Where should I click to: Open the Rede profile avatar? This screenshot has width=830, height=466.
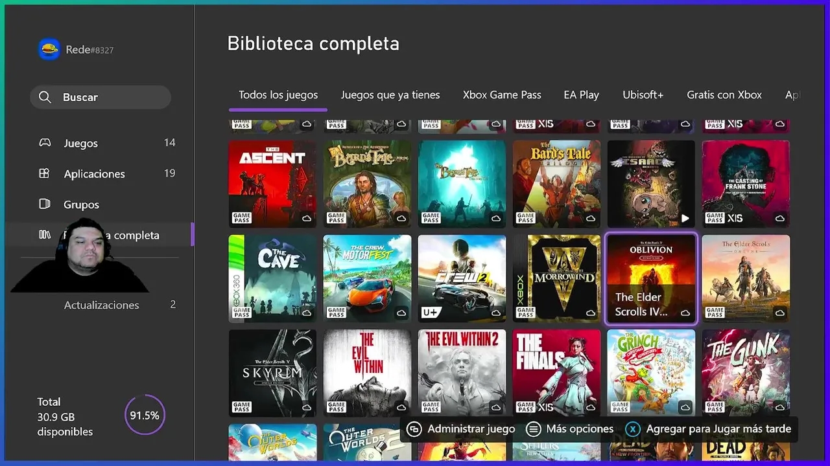(49, 49)
